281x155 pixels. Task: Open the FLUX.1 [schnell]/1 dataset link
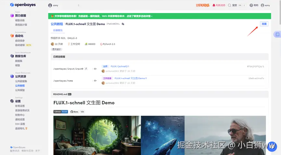120,66
